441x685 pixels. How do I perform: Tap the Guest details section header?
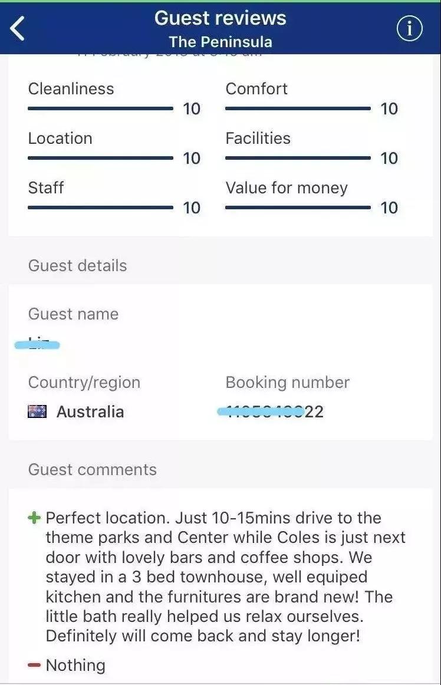(78, 266)
